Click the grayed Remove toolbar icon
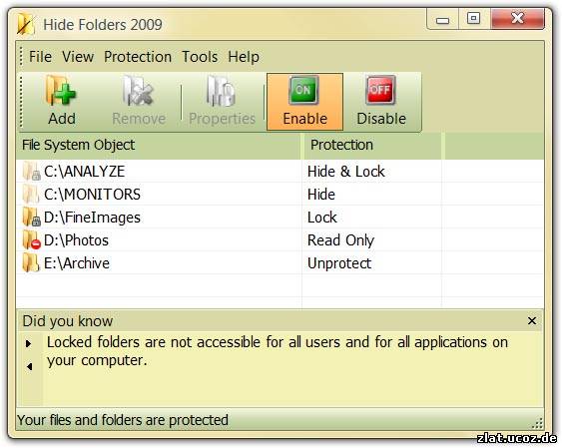This screenshot has height=448, width=562. tap(139, 91)
